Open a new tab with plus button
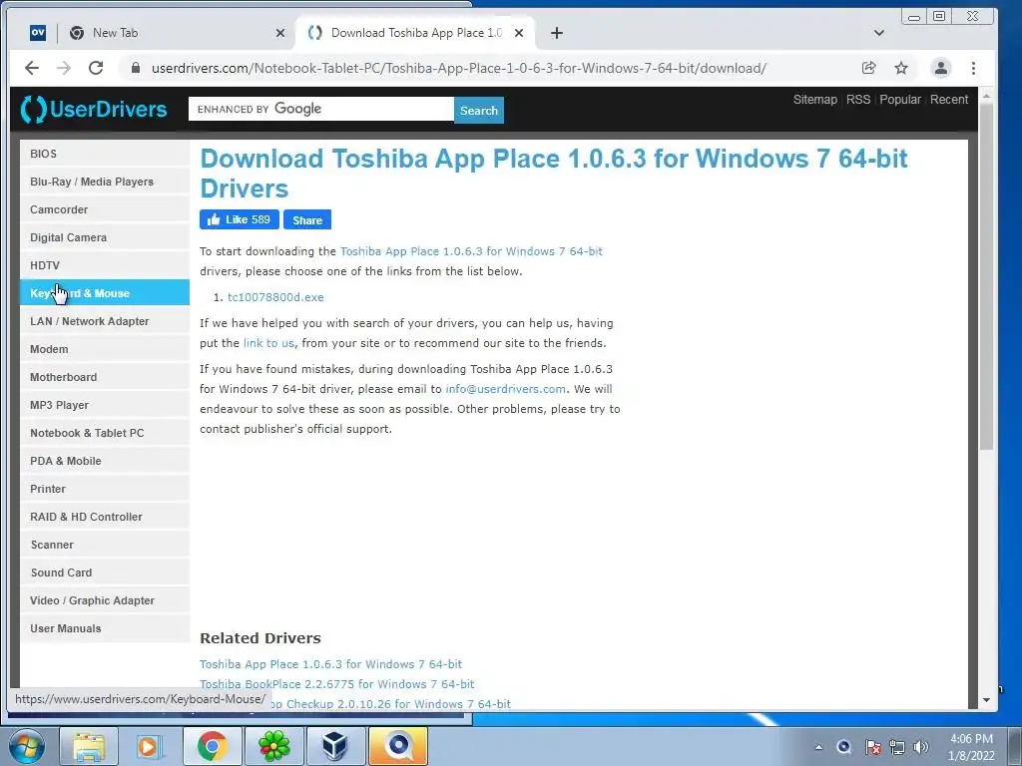This screenshot has height=766, width=1022. (x=557, y=33)
